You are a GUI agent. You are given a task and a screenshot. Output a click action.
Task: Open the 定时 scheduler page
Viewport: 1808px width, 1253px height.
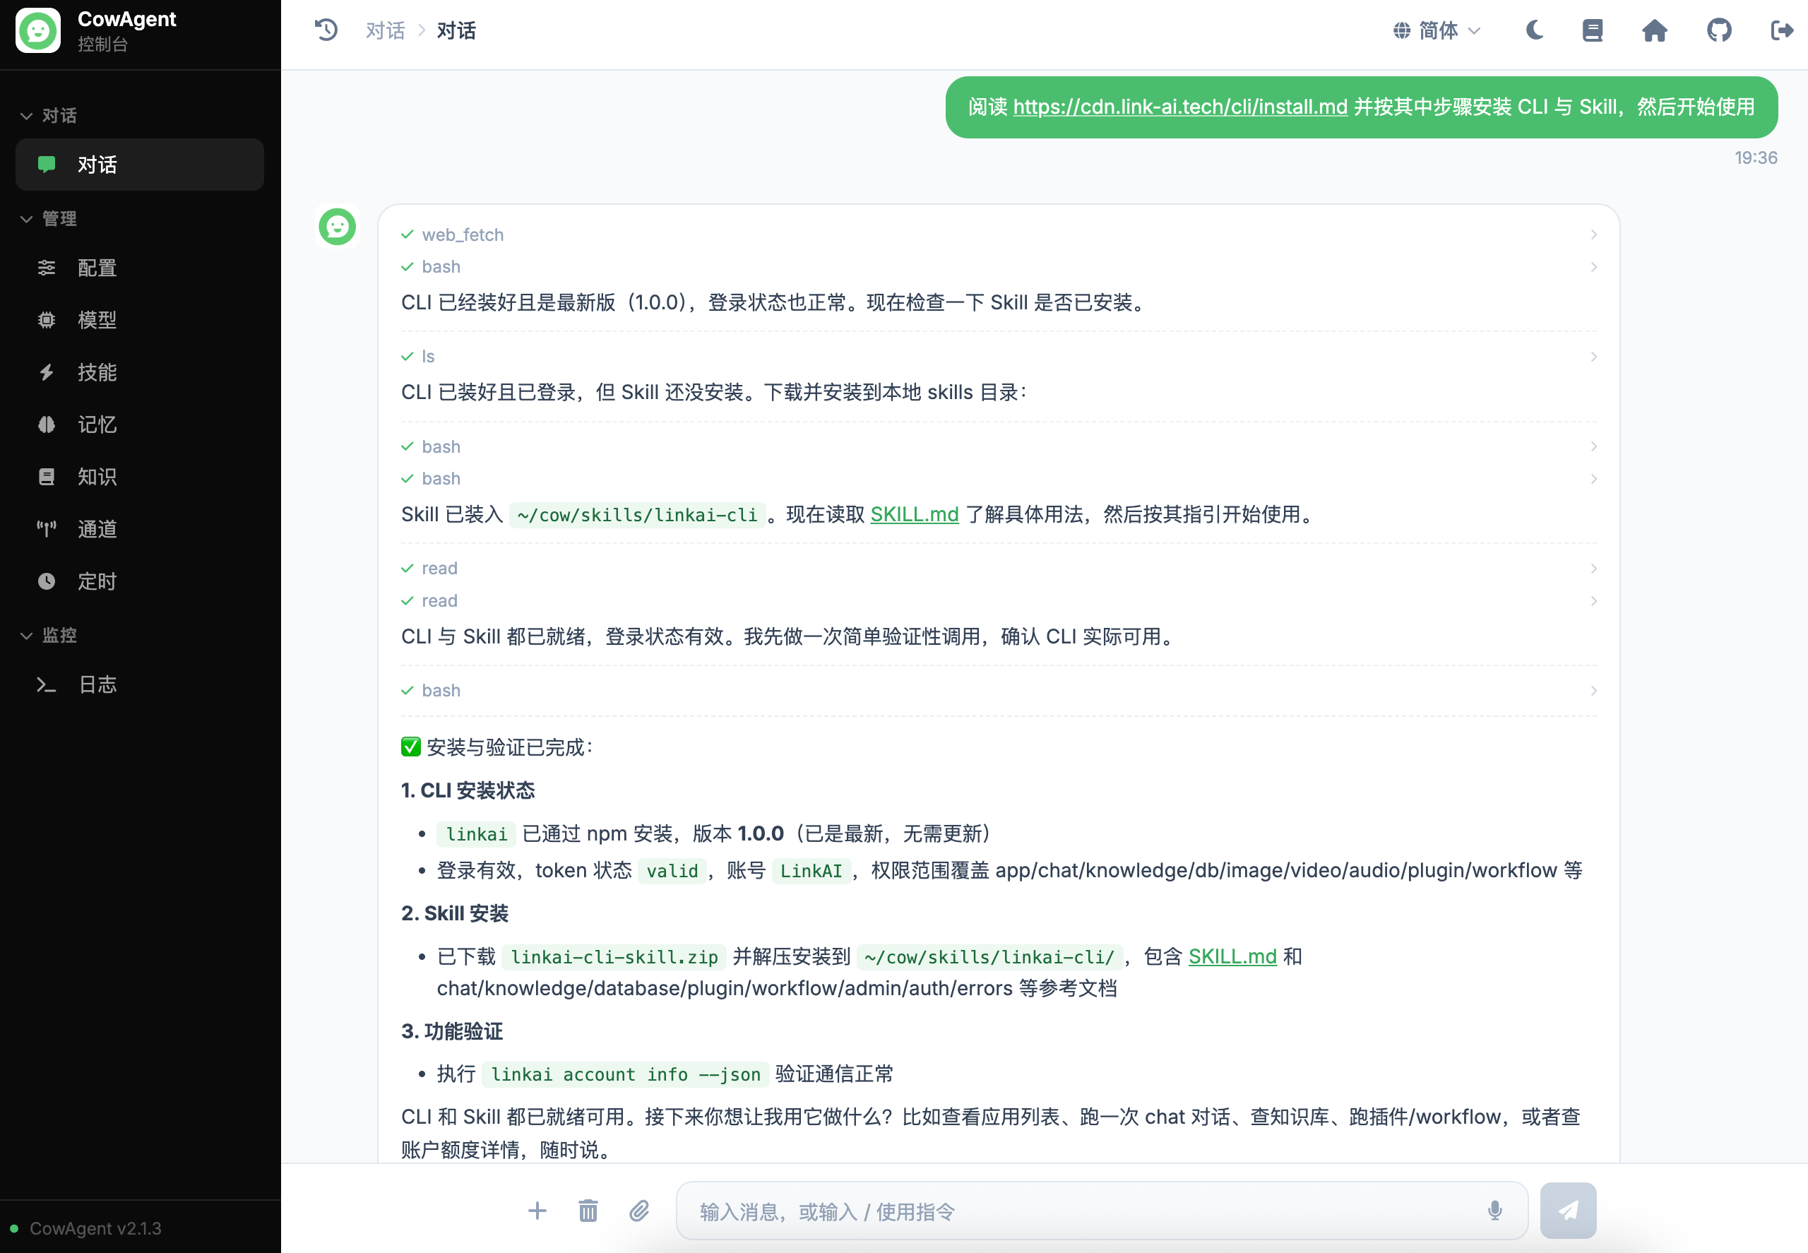[140, 581]
